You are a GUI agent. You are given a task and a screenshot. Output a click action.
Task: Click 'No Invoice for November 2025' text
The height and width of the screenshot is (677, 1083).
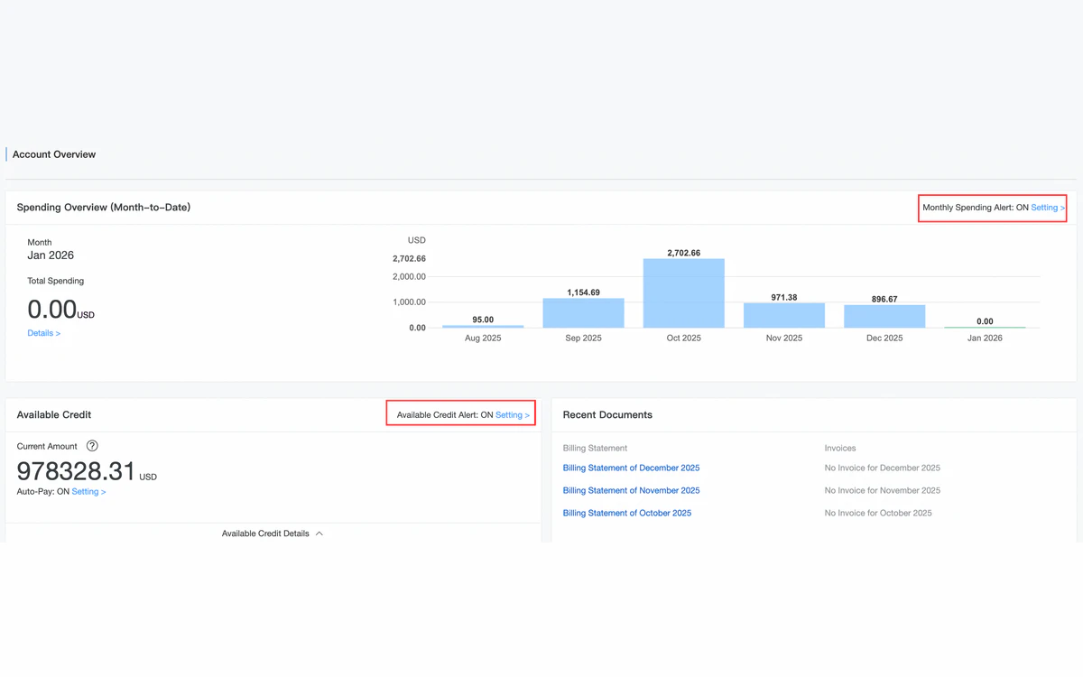click(883, 490)
